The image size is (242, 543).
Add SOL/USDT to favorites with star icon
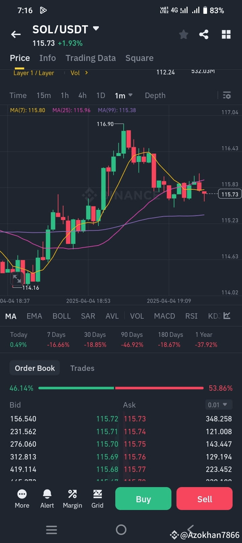[x=184, y=34]
